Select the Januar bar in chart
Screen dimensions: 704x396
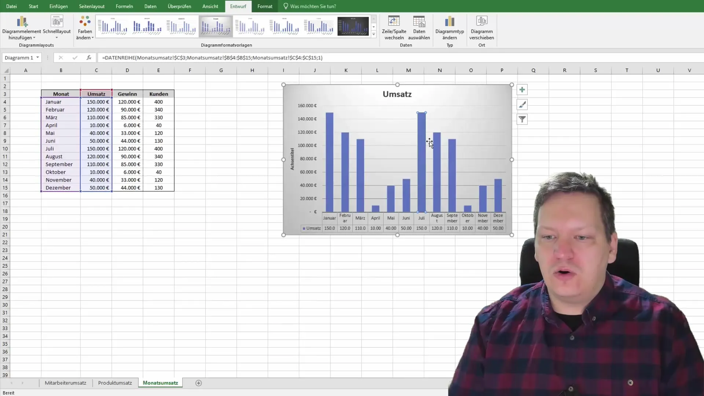coord(329,162)
